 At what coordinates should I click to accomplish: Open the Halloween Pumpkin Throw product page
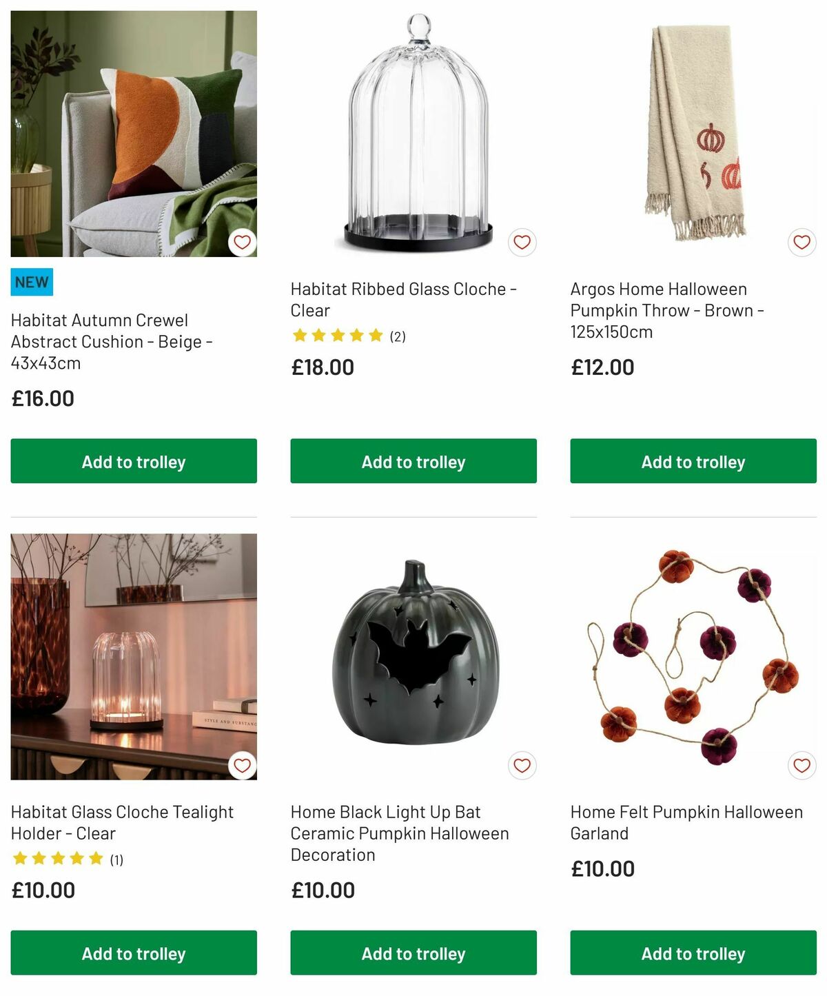click(665, 310)
